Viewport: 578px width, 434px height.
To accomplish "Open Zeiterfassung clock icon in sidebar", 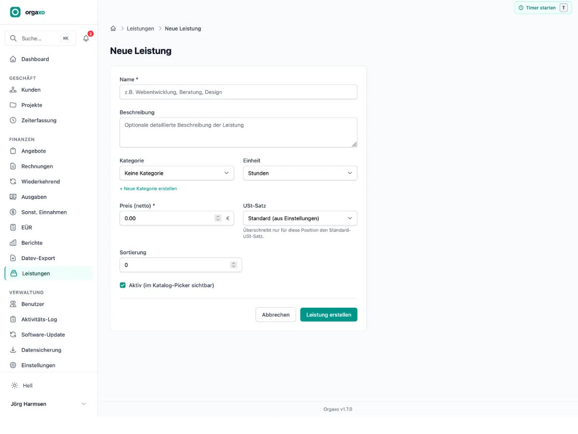I will [x=13, y=120].
